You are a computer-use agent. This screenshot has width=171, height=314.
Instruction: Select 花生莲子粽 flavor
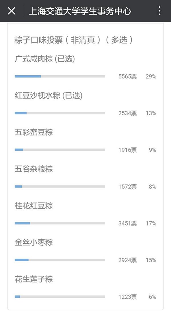(34, 279)
